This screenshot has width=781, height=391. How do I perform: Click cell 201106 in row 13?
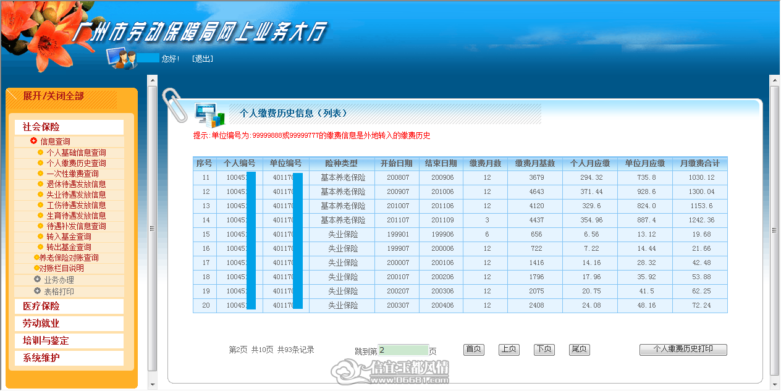click(x=442, y=206)
